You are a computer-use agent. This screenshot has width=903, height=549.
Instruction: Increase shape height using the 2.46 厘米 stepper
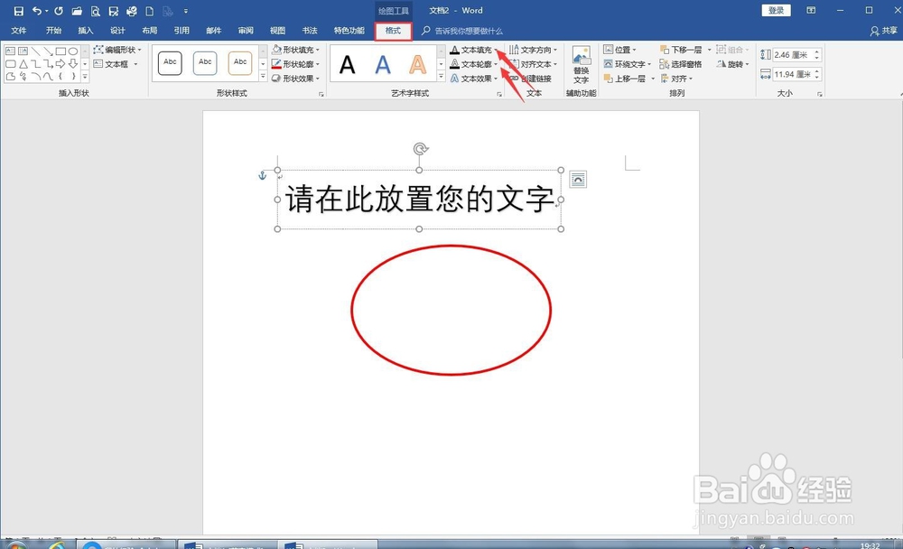click(816, 52)
